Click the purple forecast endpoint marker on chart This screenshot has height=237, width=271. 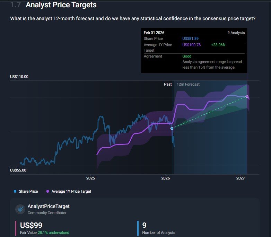point(247,96)
